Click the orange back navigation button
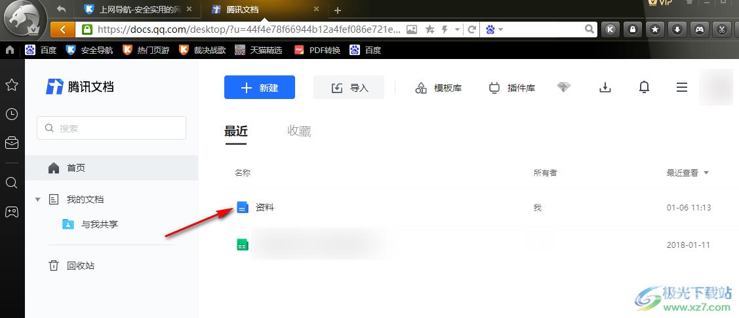 (x=63, y=30)
